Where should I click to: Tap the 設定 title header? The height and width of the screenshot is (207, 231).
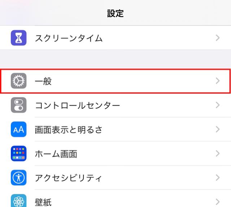(x=115, y=13)
